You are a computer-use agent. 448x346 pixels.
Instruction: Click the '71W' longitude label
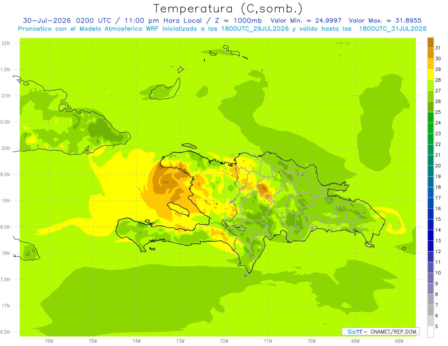[x=268, y=341]
